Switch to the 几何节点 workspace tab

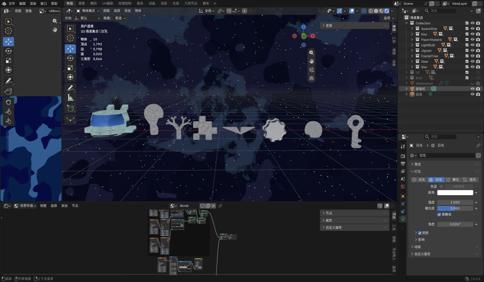coord(191,4)
